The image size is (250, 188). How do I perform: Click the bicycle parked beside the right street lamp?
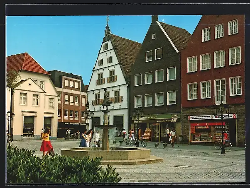(223, 145)
